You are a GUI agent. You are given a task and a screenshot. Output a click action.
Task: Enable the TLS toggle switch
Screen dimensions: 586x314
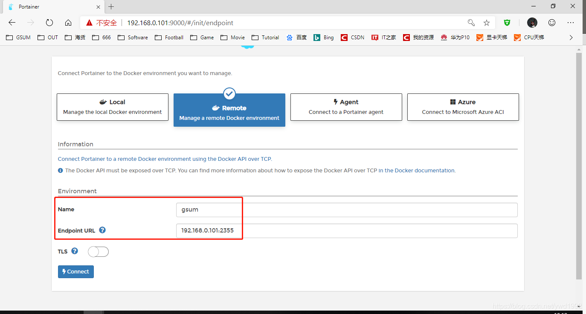(99, 252)
